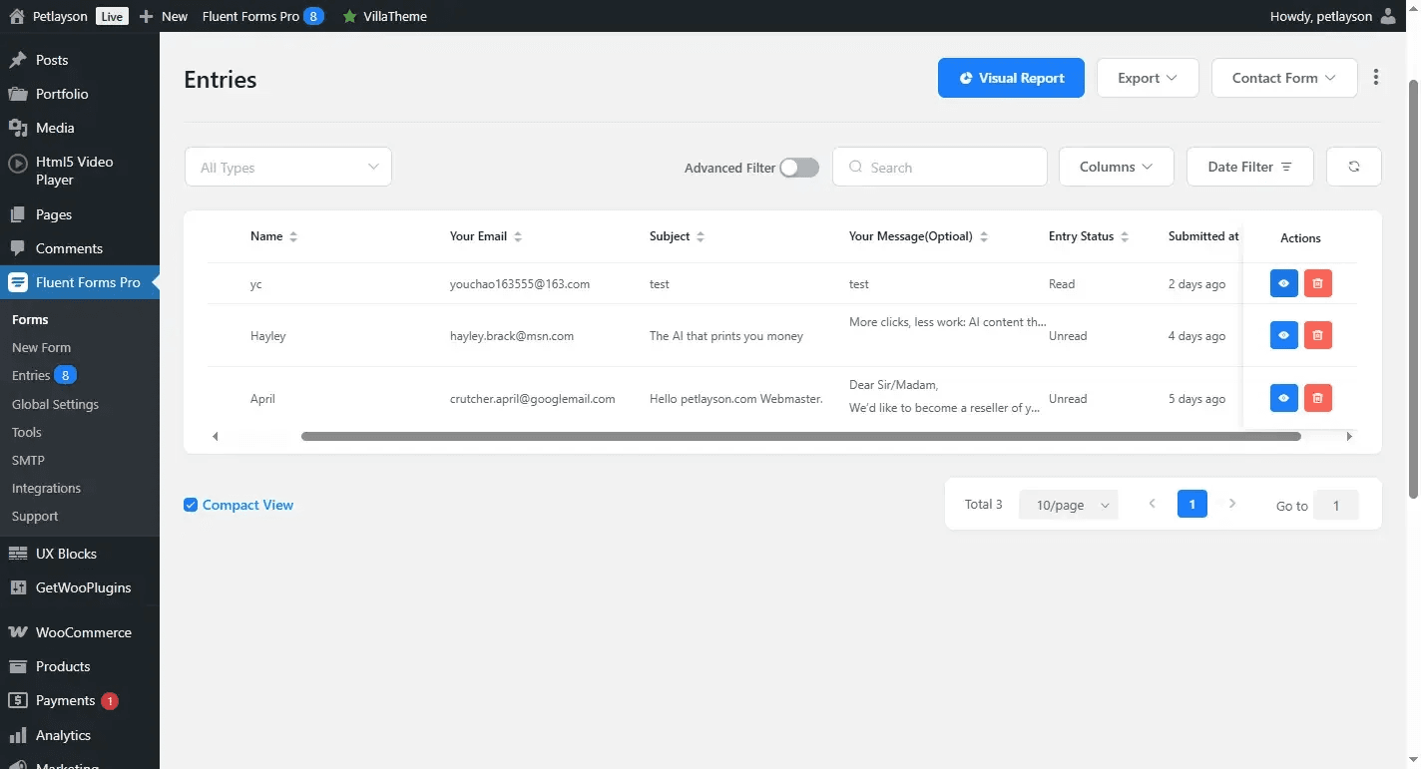View entry from yc with eye icon
Image resolution: width=1421 pixels, height=769 pixels.
tap(1283, 283)
